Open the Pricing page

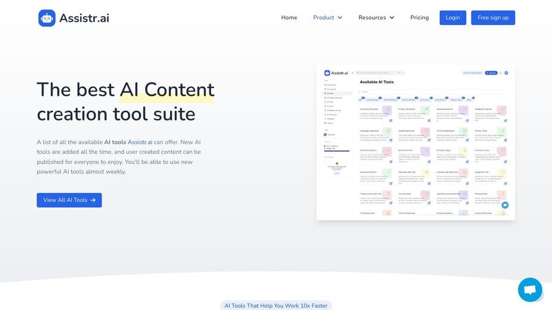tap(420, 18)
